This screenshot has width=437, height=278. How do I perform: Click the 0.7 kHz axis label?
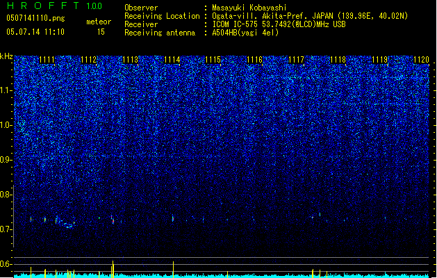(6, 229)
